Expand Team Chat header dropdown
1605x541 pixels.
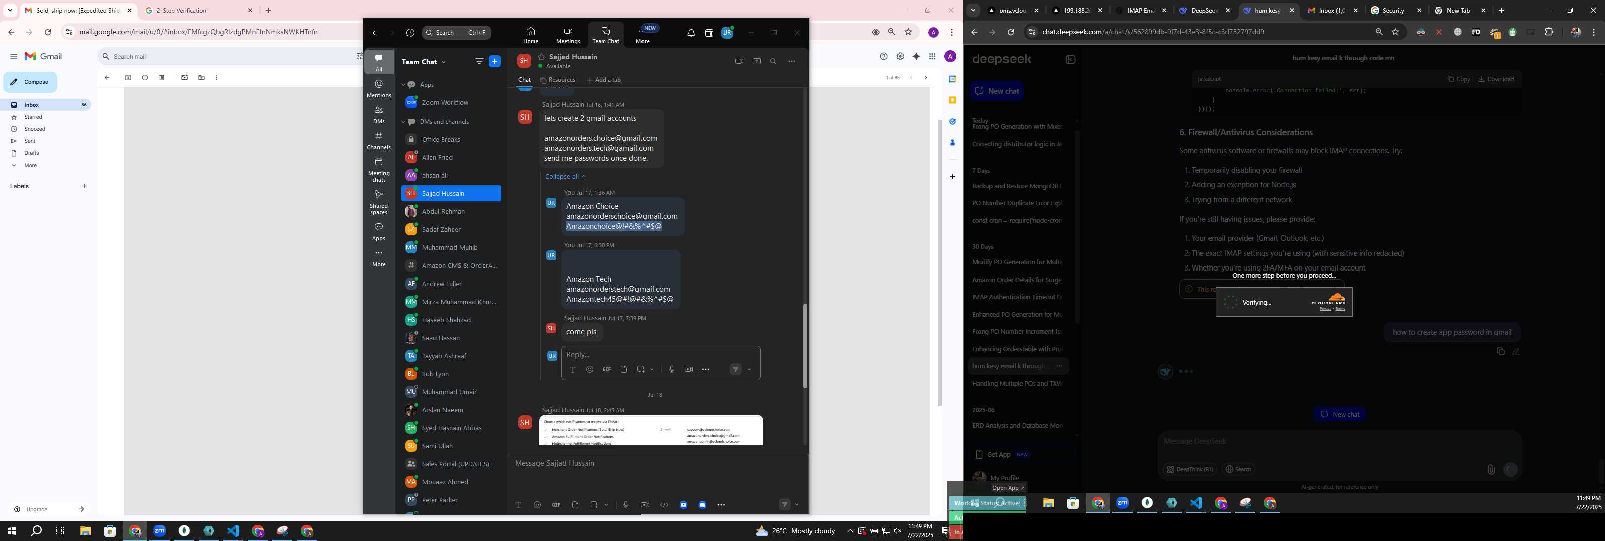tap(443, 62)
